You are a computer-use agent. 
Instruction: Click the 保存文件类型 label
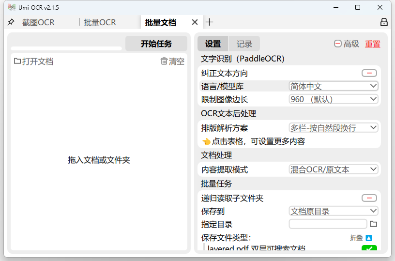click(x=226, y=238)
